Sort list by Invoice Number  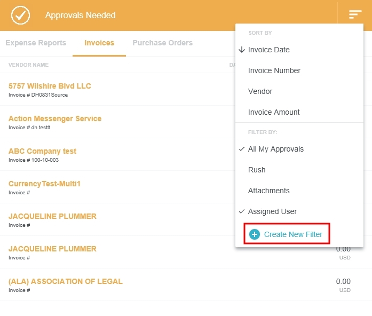click(x=274, y=70)
